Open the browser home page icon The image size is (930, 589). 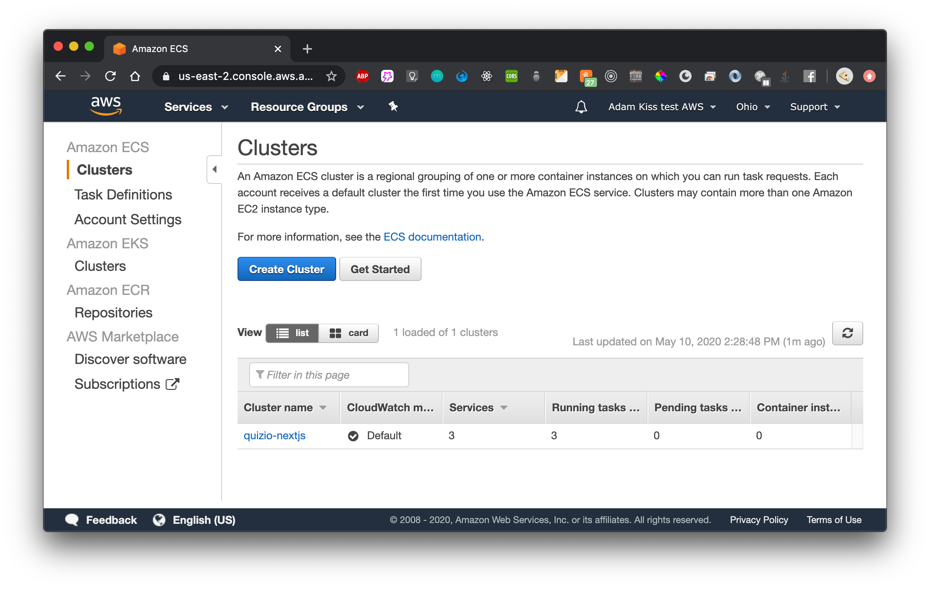135,76
